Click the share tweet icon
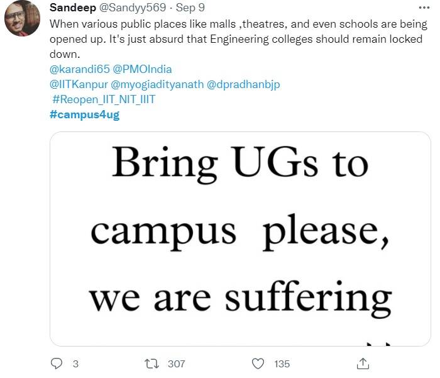The height and width of the screenshot is (378, 440). pyautogui.click(x=363, y=364)
